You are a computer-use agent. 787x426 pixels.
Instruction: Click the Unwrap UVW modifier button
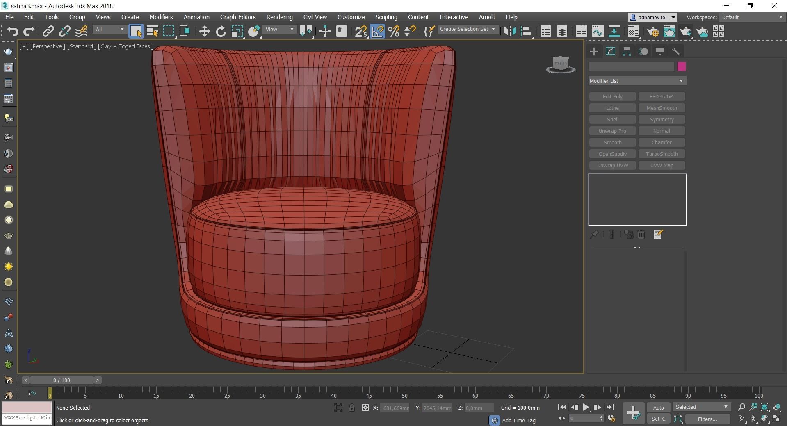point(612,165)
